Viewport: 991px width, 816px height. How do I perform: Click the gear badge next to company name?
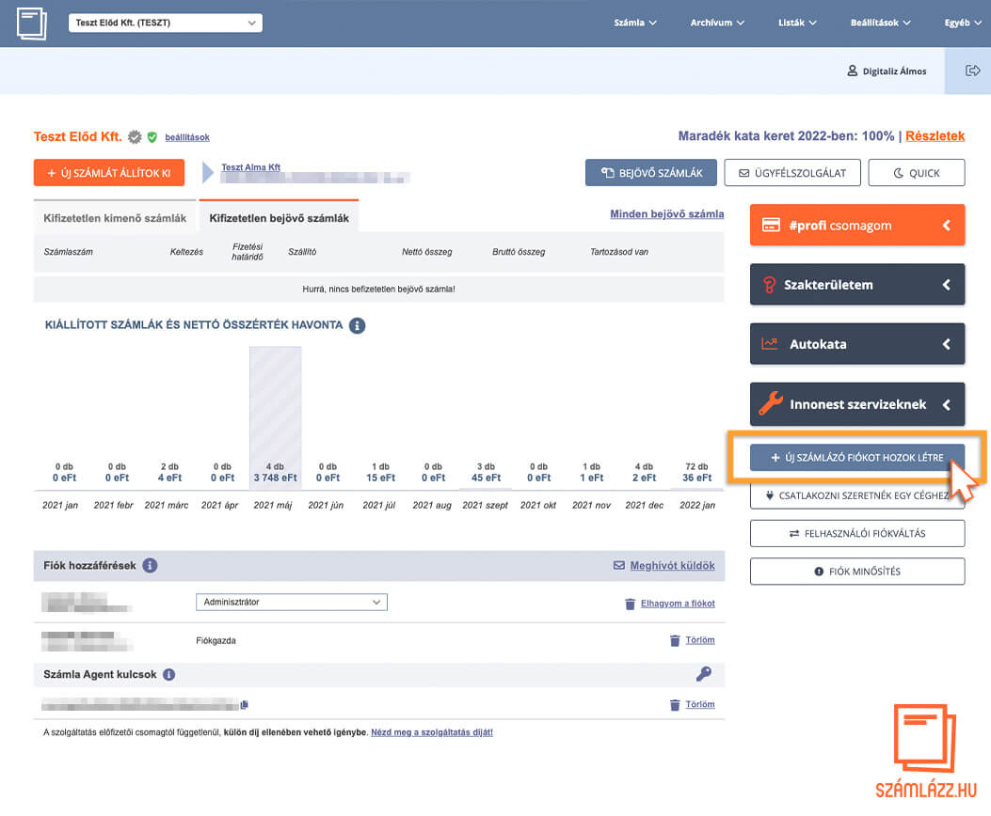pyautogui.click(x=135, y=137)
